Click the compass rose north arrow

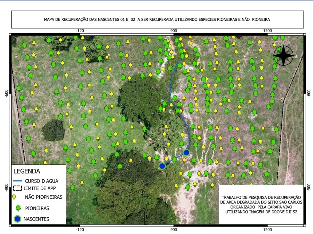(283, 56)
